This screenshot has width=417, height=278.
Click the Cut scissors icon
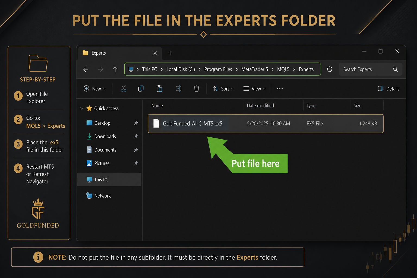(124, 89)
